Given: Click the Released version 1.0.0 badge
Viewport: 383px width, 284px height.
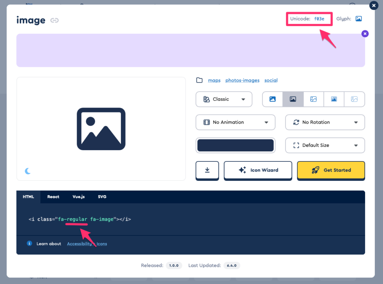Looking at the screenshot, I should (174, 265).
